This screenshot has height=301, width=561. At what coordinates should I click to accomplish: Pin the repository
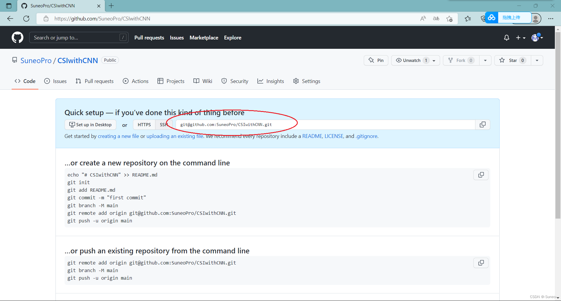coord(376,60)
